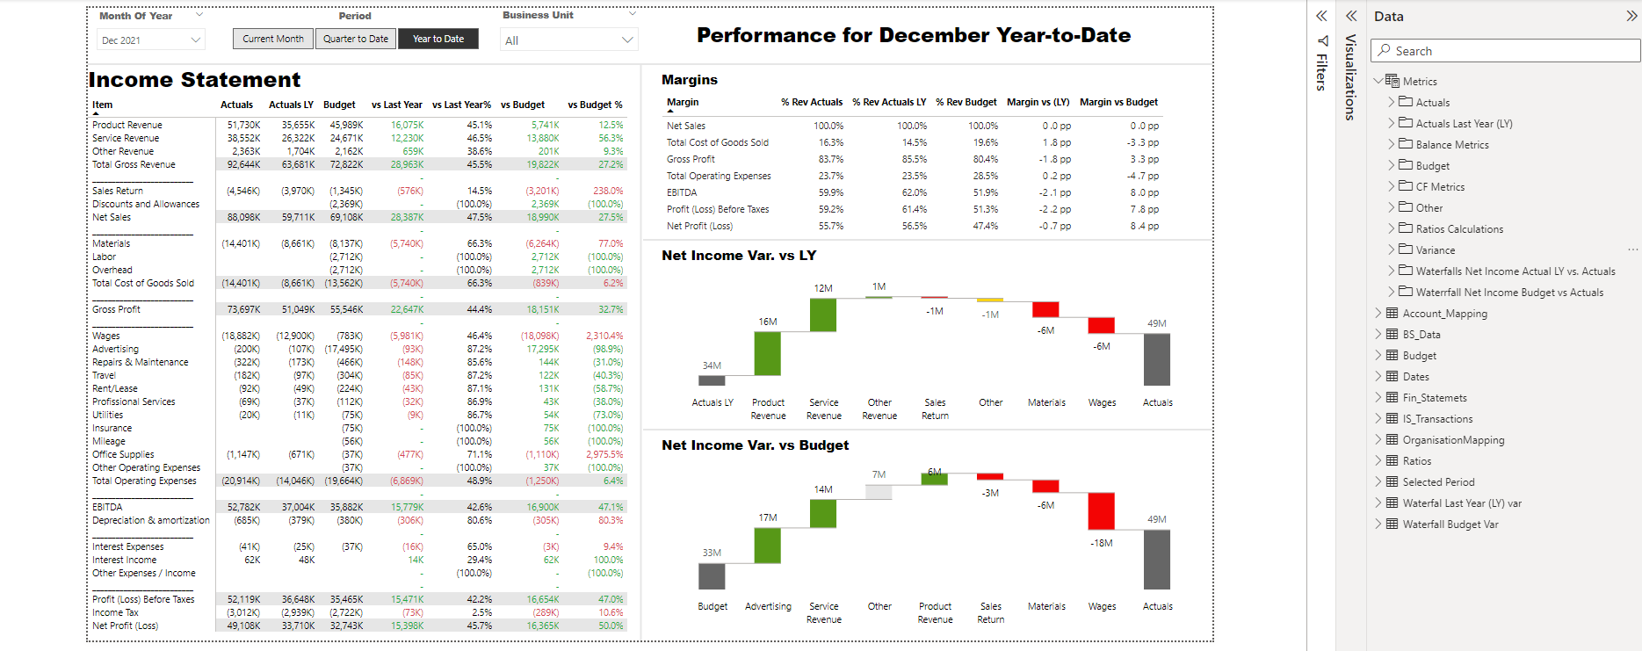The height and width of the screenshot is (651, 1642).
Task: Click the Data pane search field
Action: (x=1505, y=51)
